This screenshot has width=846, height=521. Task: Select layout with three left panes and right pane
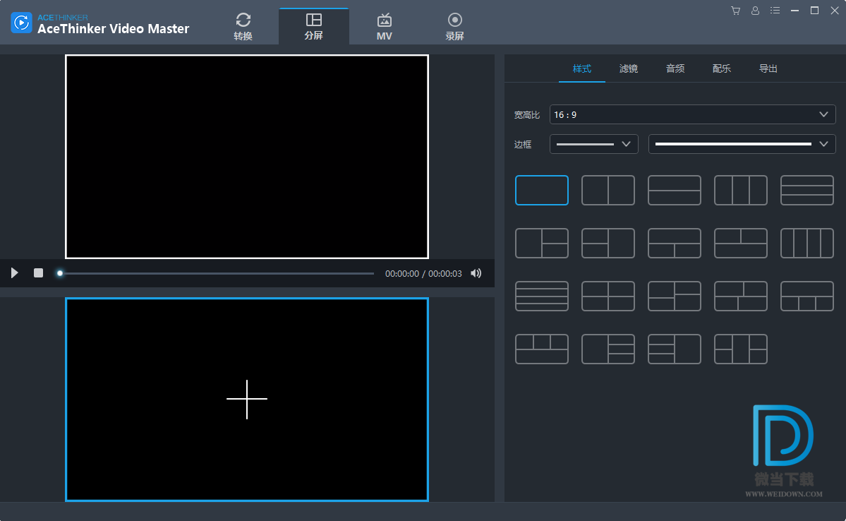pyautogui.click(x=675, y=349)
